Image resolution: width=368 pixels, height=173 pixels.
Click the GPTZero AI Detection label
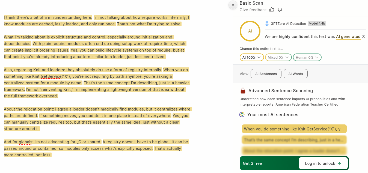pos(288,24)
